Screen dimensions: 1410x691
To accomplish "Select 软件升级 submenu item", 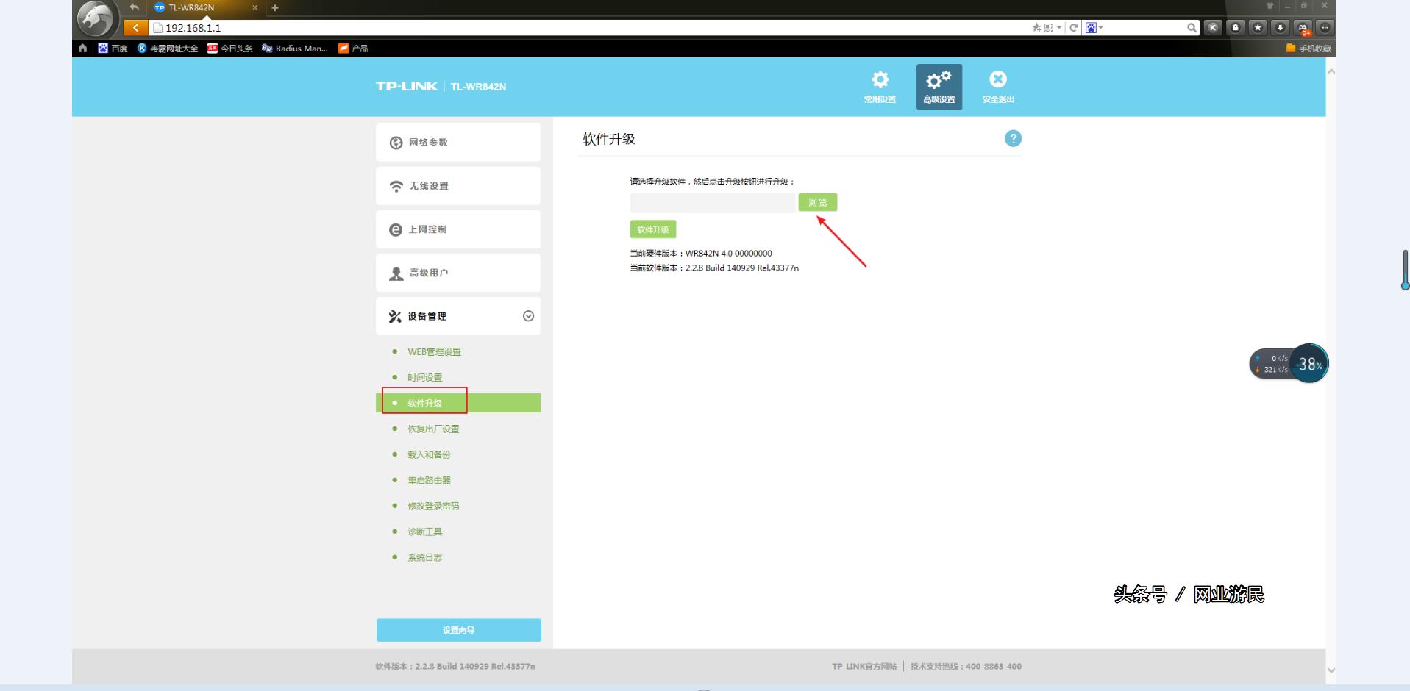I will pos(458,403).
